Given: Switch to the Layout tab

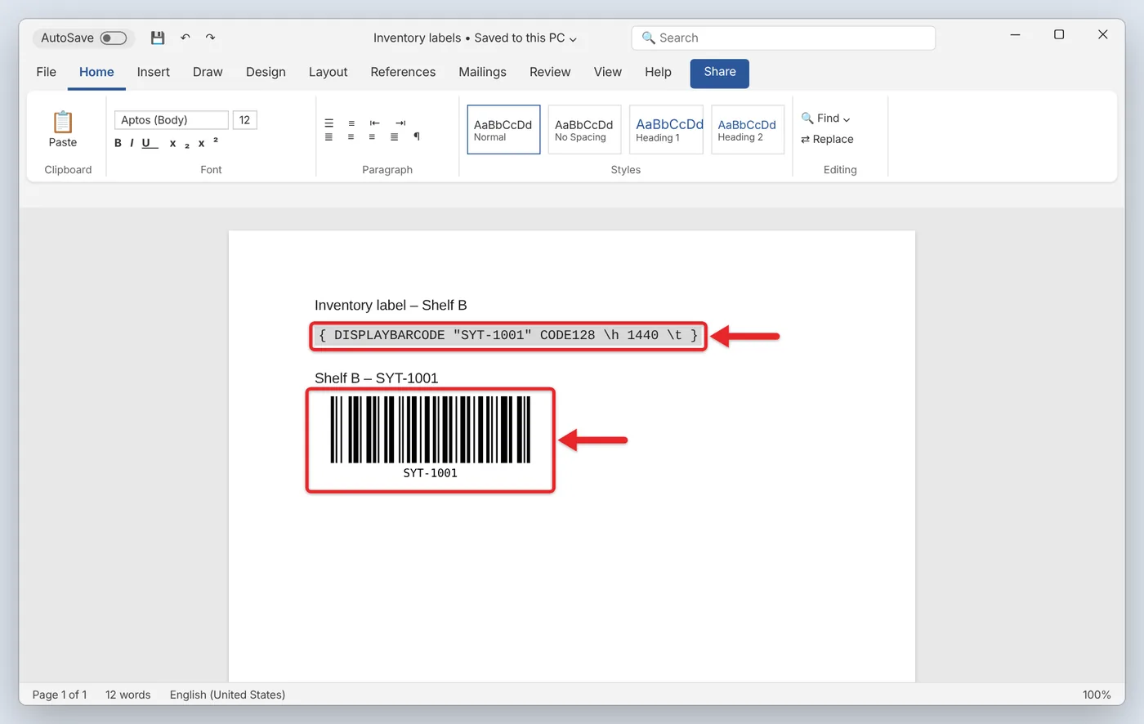Looking at the screenshot, I should 328,72.
